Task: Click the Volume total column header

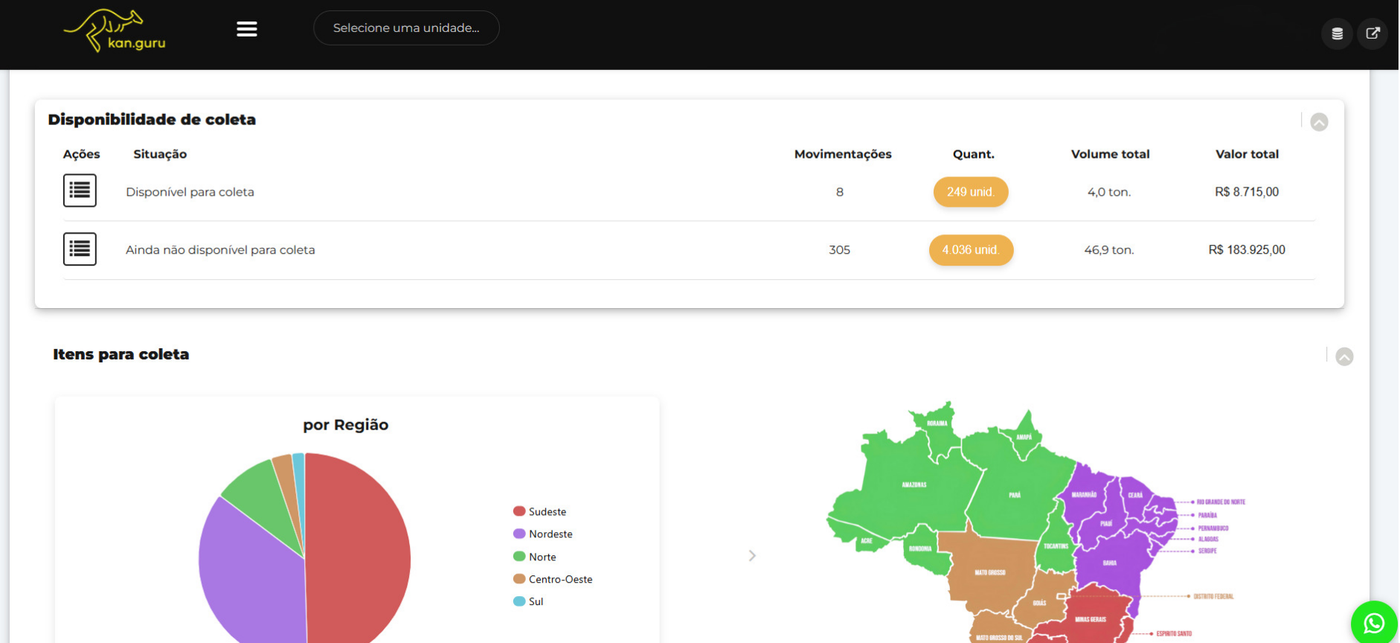Action: pos(1111,154)
